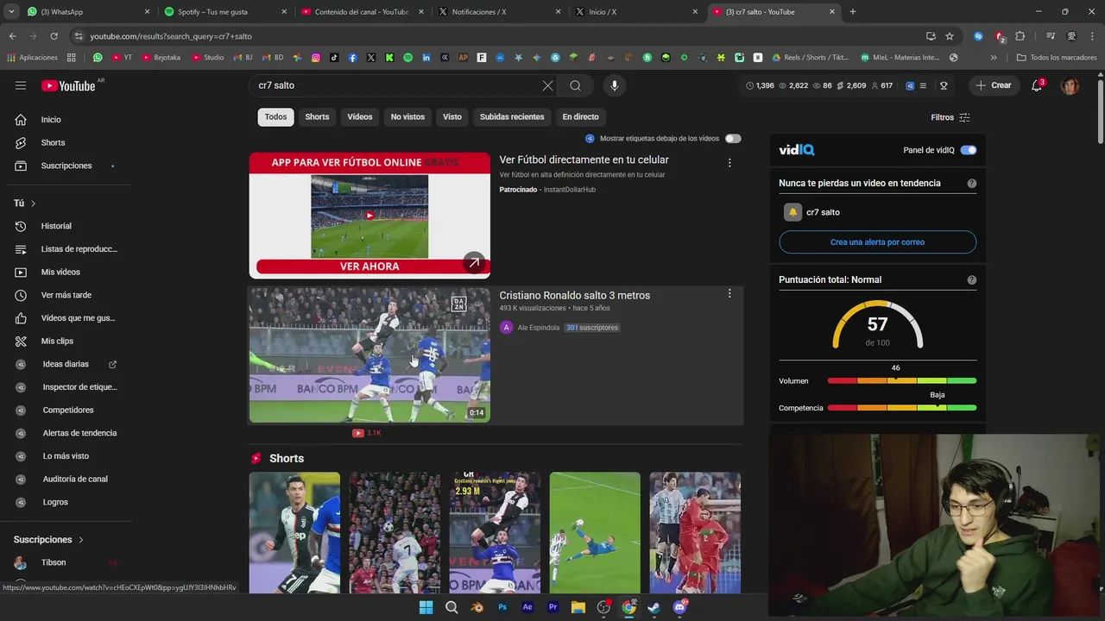Reload the page in Chrome
Viewport: 1105px width, 621px height.
(x=54, y=36)
